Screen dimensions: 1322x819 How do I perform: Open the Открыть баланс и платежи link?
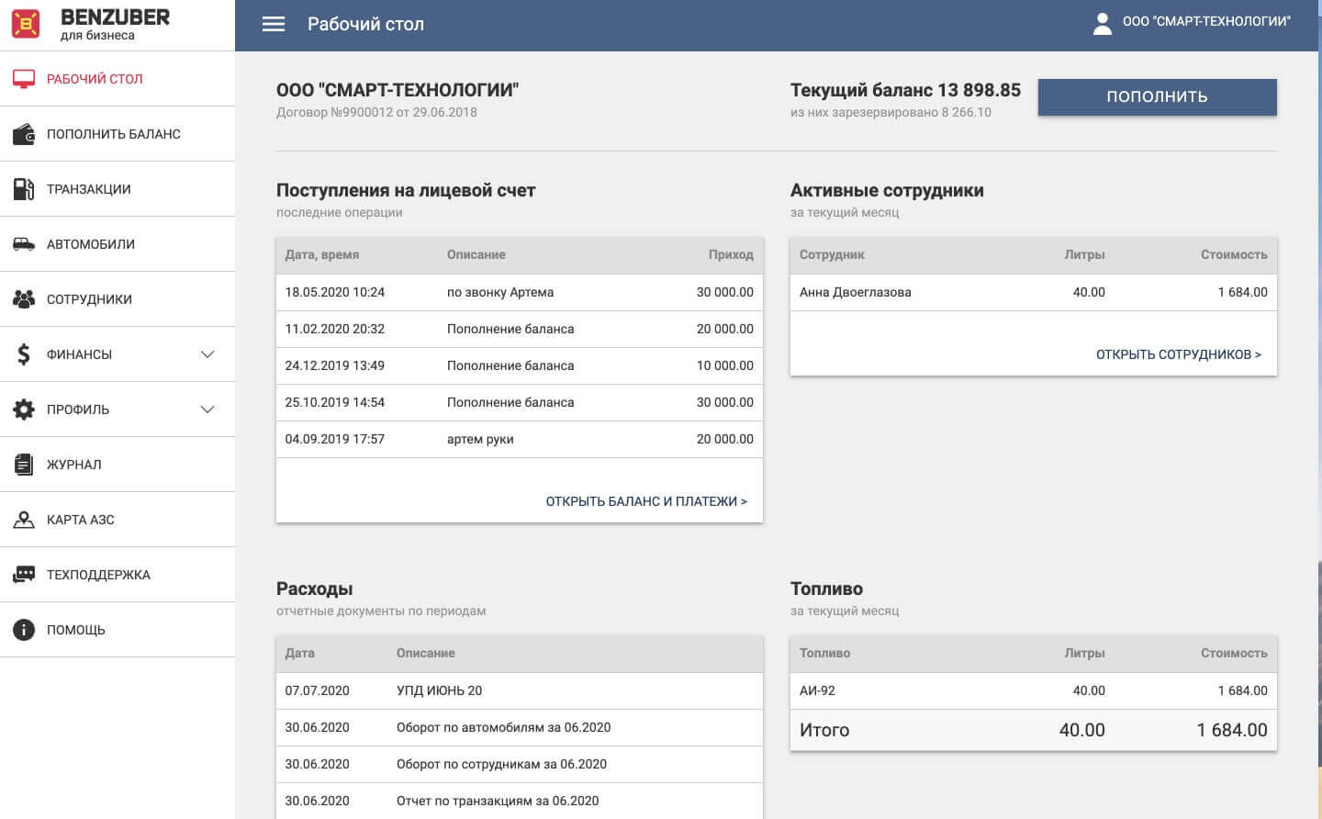(x=646, y=501)
